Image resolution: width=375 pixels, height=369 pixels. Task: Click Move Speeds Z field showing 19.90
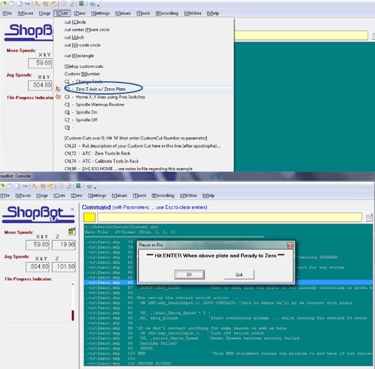tap(64, 245)
